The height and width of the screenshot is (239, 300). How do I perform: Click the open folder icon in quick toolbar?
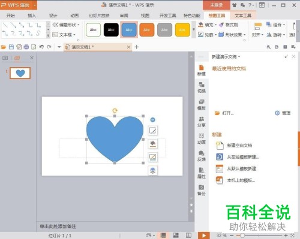tap(4, 47)
